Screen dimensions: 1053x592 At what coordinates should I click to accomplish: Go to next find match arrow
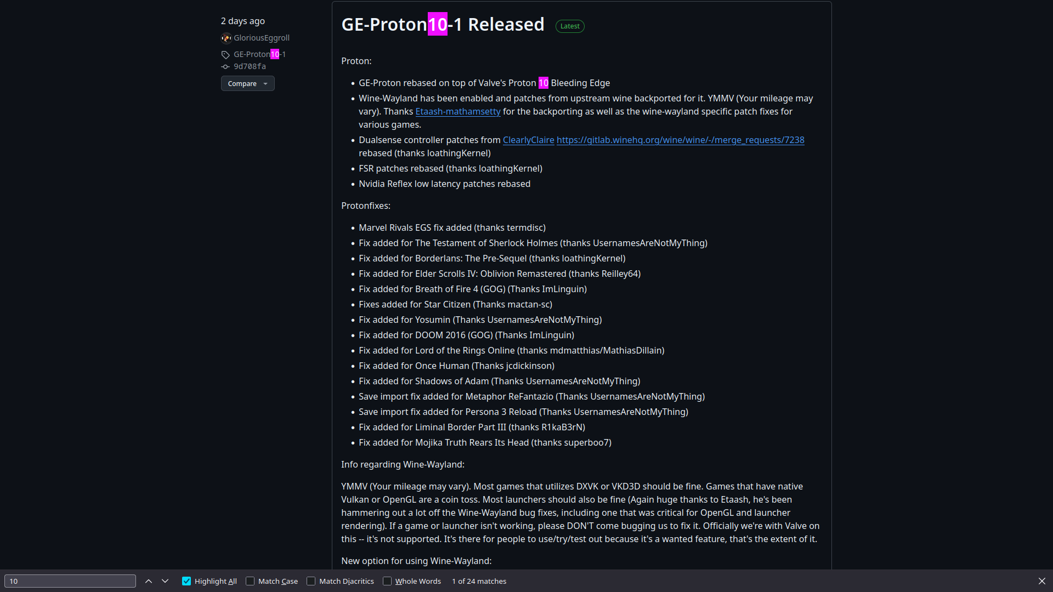tap(165, 581)
